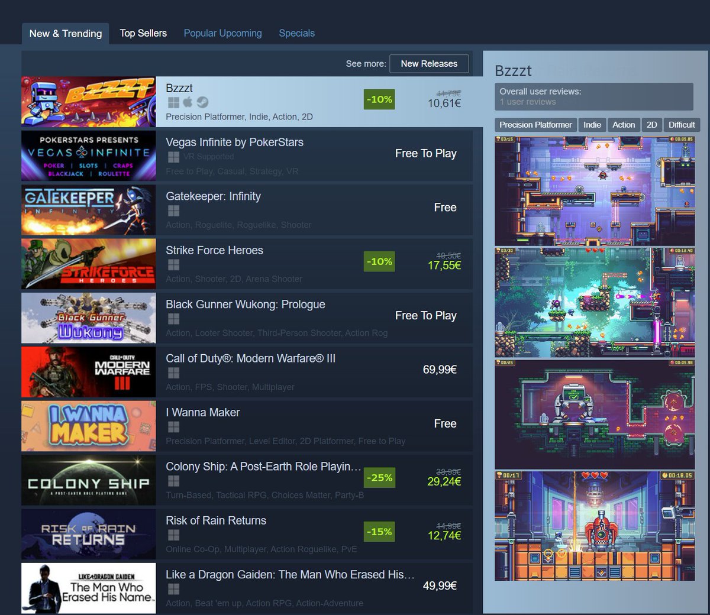
Task: Open the Colony Ship capsule image
Action: point(89,480)
